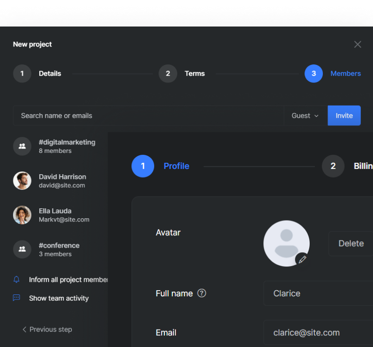The height and width of the screenshot is (347, 373).
Task: Click the bell icon for informing members
Action: point(17,280)
